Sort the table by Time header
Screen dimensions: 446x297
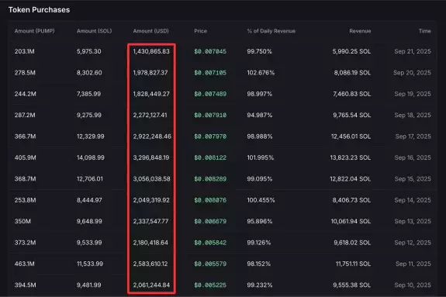(x=424, y=31)
